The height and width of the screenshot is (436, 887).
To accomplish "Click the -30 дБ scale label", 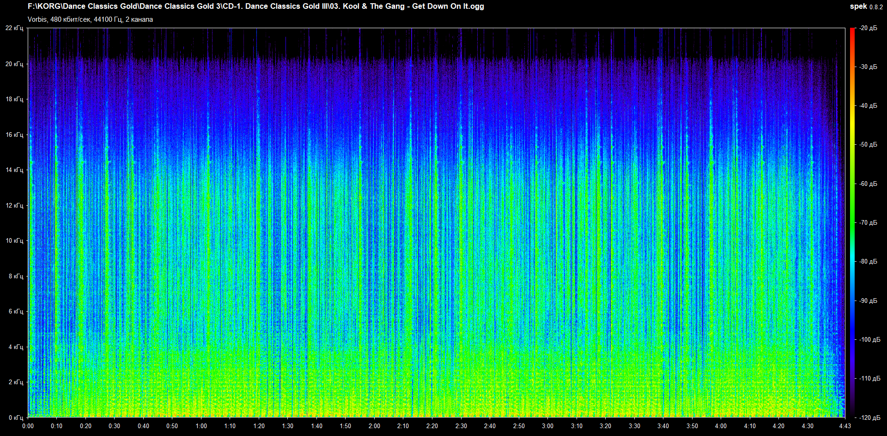I will pyautogui.click(x=868, y=67).
